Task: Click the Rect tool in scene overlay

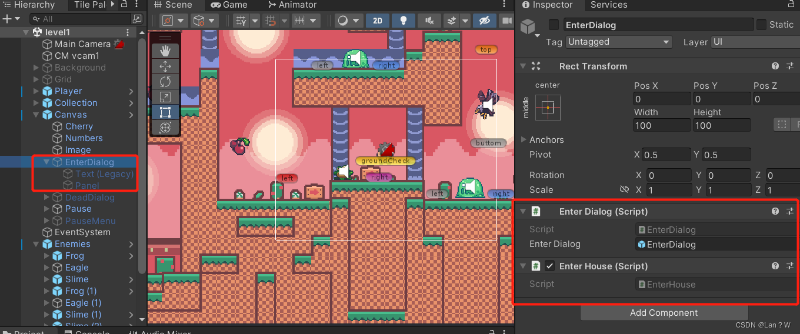Action: click(165, 112)
